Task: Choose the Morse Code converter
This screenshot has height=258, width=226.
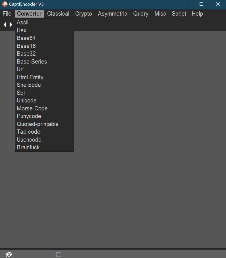Action: [32, 108]
